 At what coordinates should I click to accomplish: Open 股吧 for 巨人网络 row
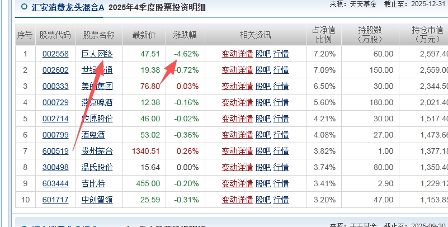click(x=263, y=54)
